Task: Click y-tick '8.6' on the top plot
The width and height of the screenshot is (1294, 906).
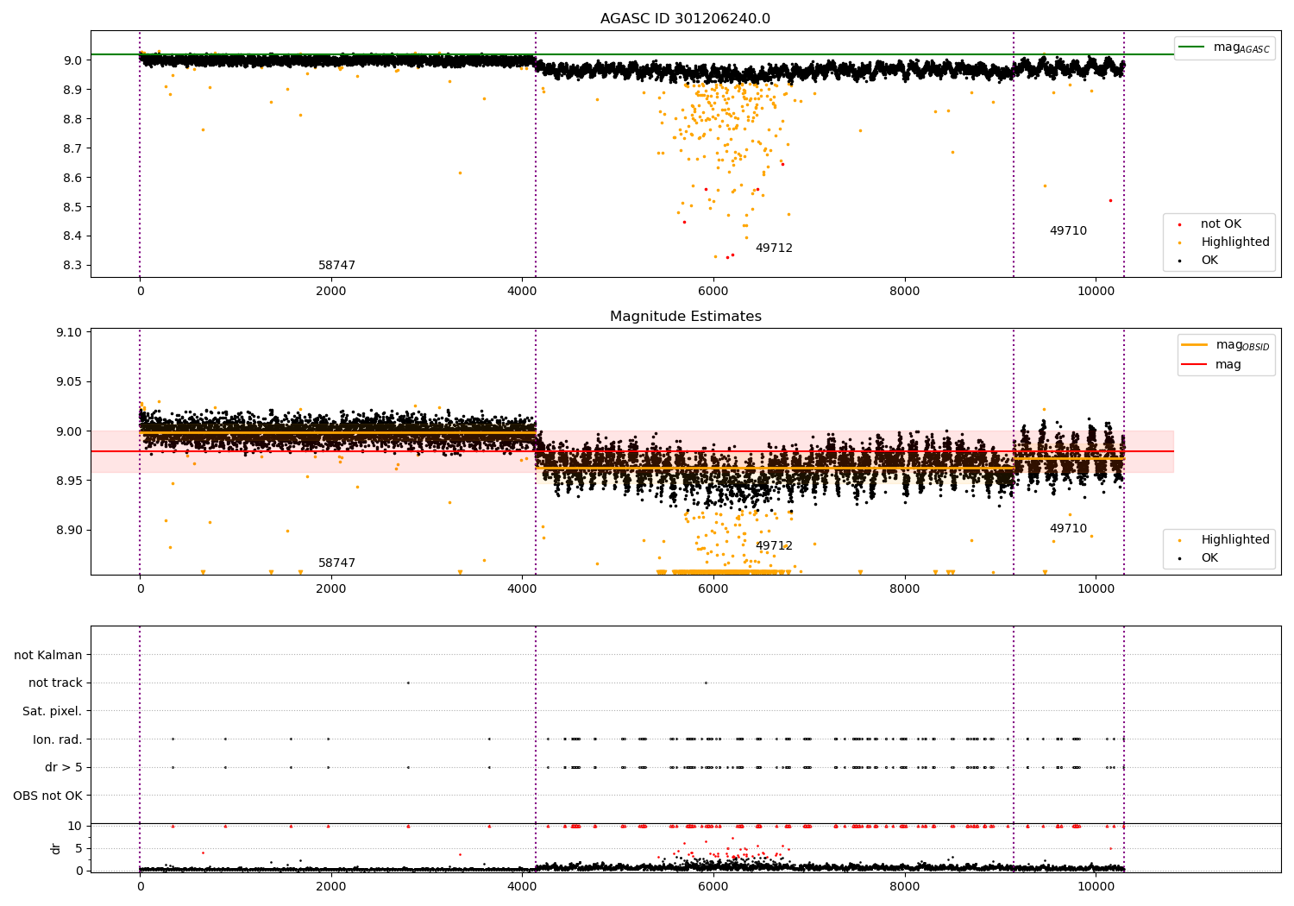Action: click(x=73, y=178)
